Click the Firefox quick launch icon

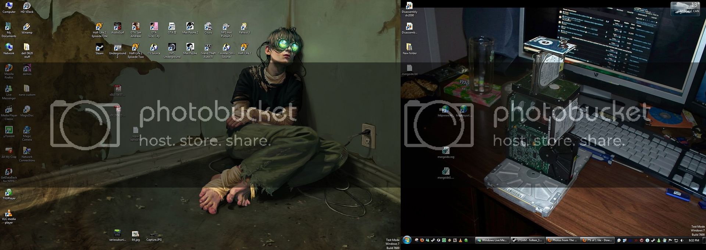[x=422, y=240]
